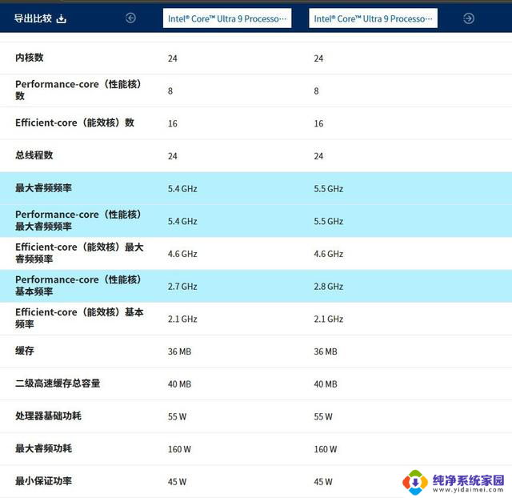Click the 导出比较 export comparison text
The image size is (512, 498).
click(33, 18)
